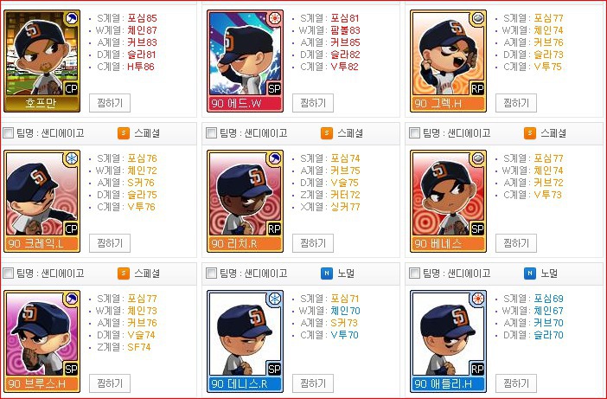
Task: Click the umbrella icon on 리치.R card
Action: click(275, 158)
